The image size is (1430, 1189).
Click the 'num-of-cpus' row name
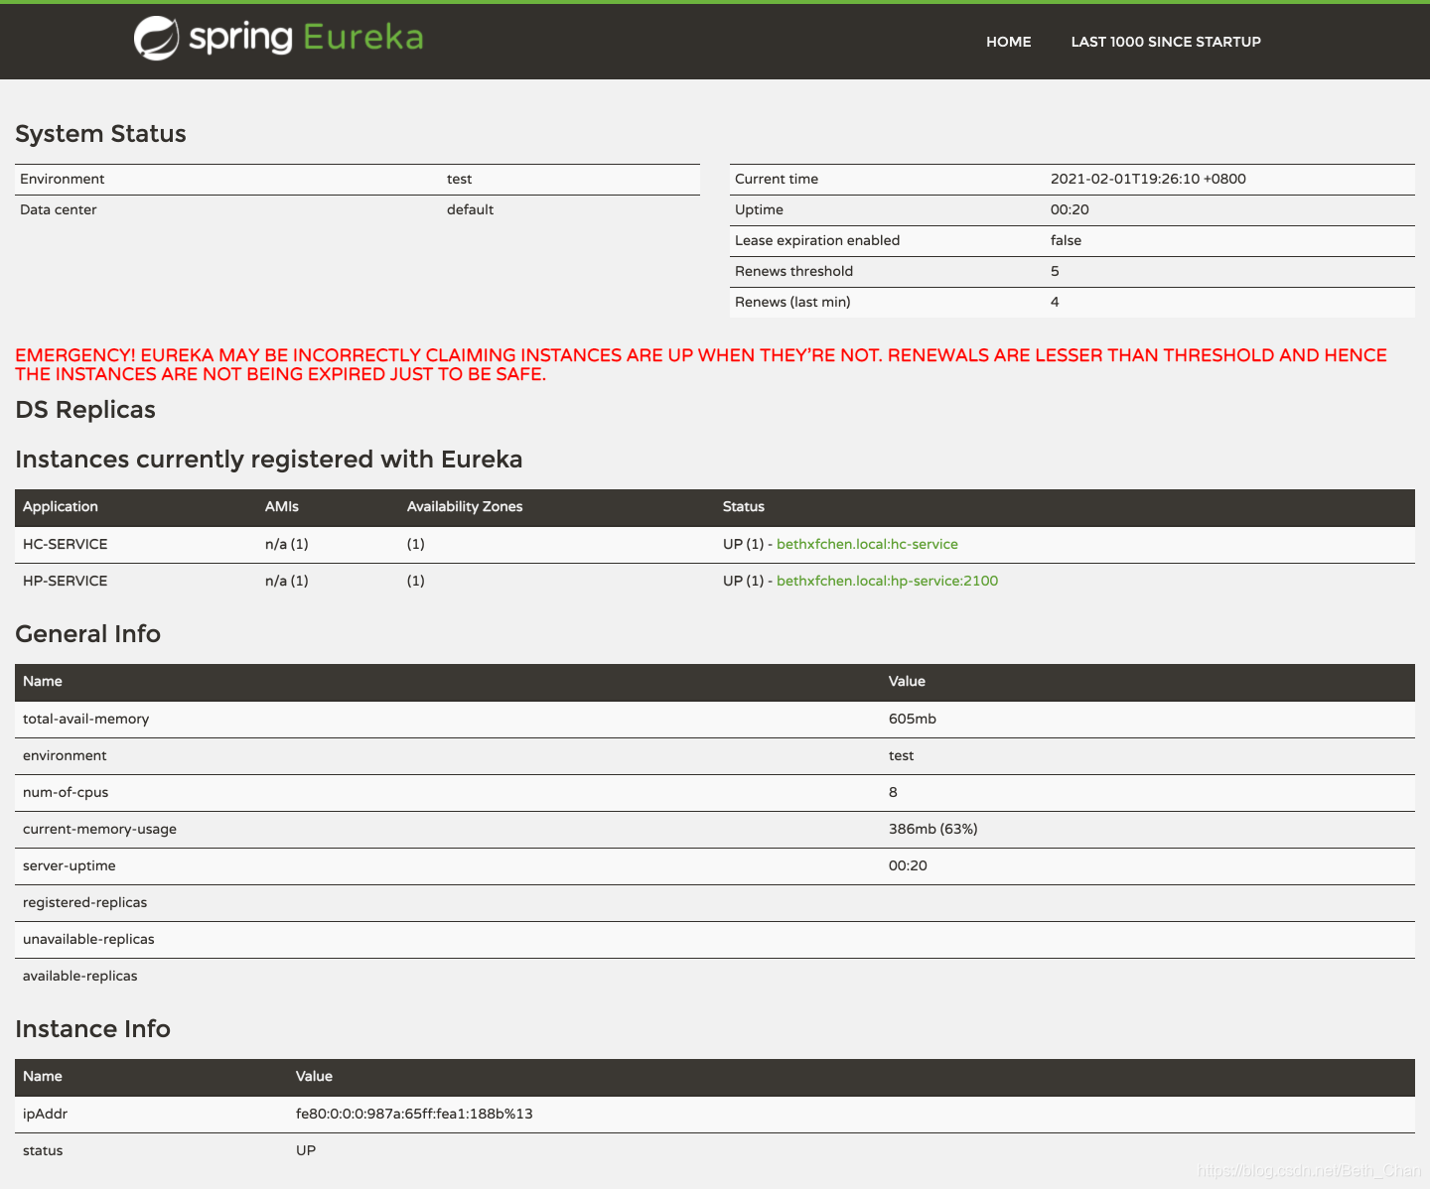(66, 792)
